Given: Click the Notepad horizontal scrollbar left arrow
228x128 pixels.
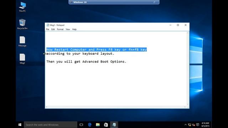Looking at the screenshot, I should pyautogui.click(x=47, y=107).
